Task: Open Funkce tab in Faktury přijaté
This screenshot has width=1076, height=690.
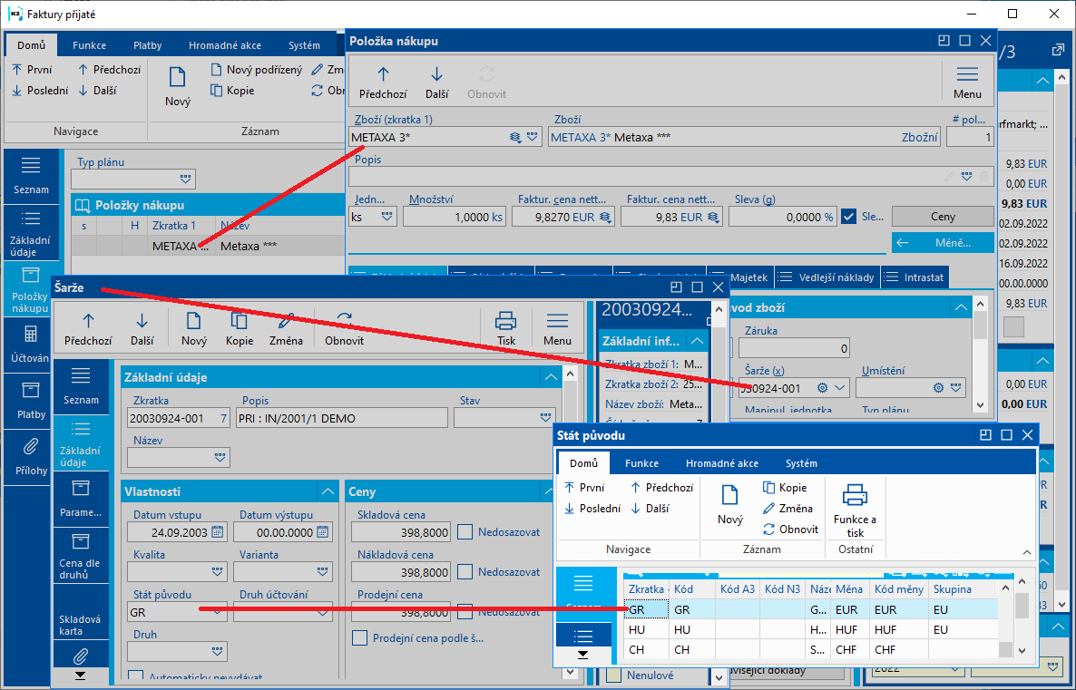Action: 89,45
